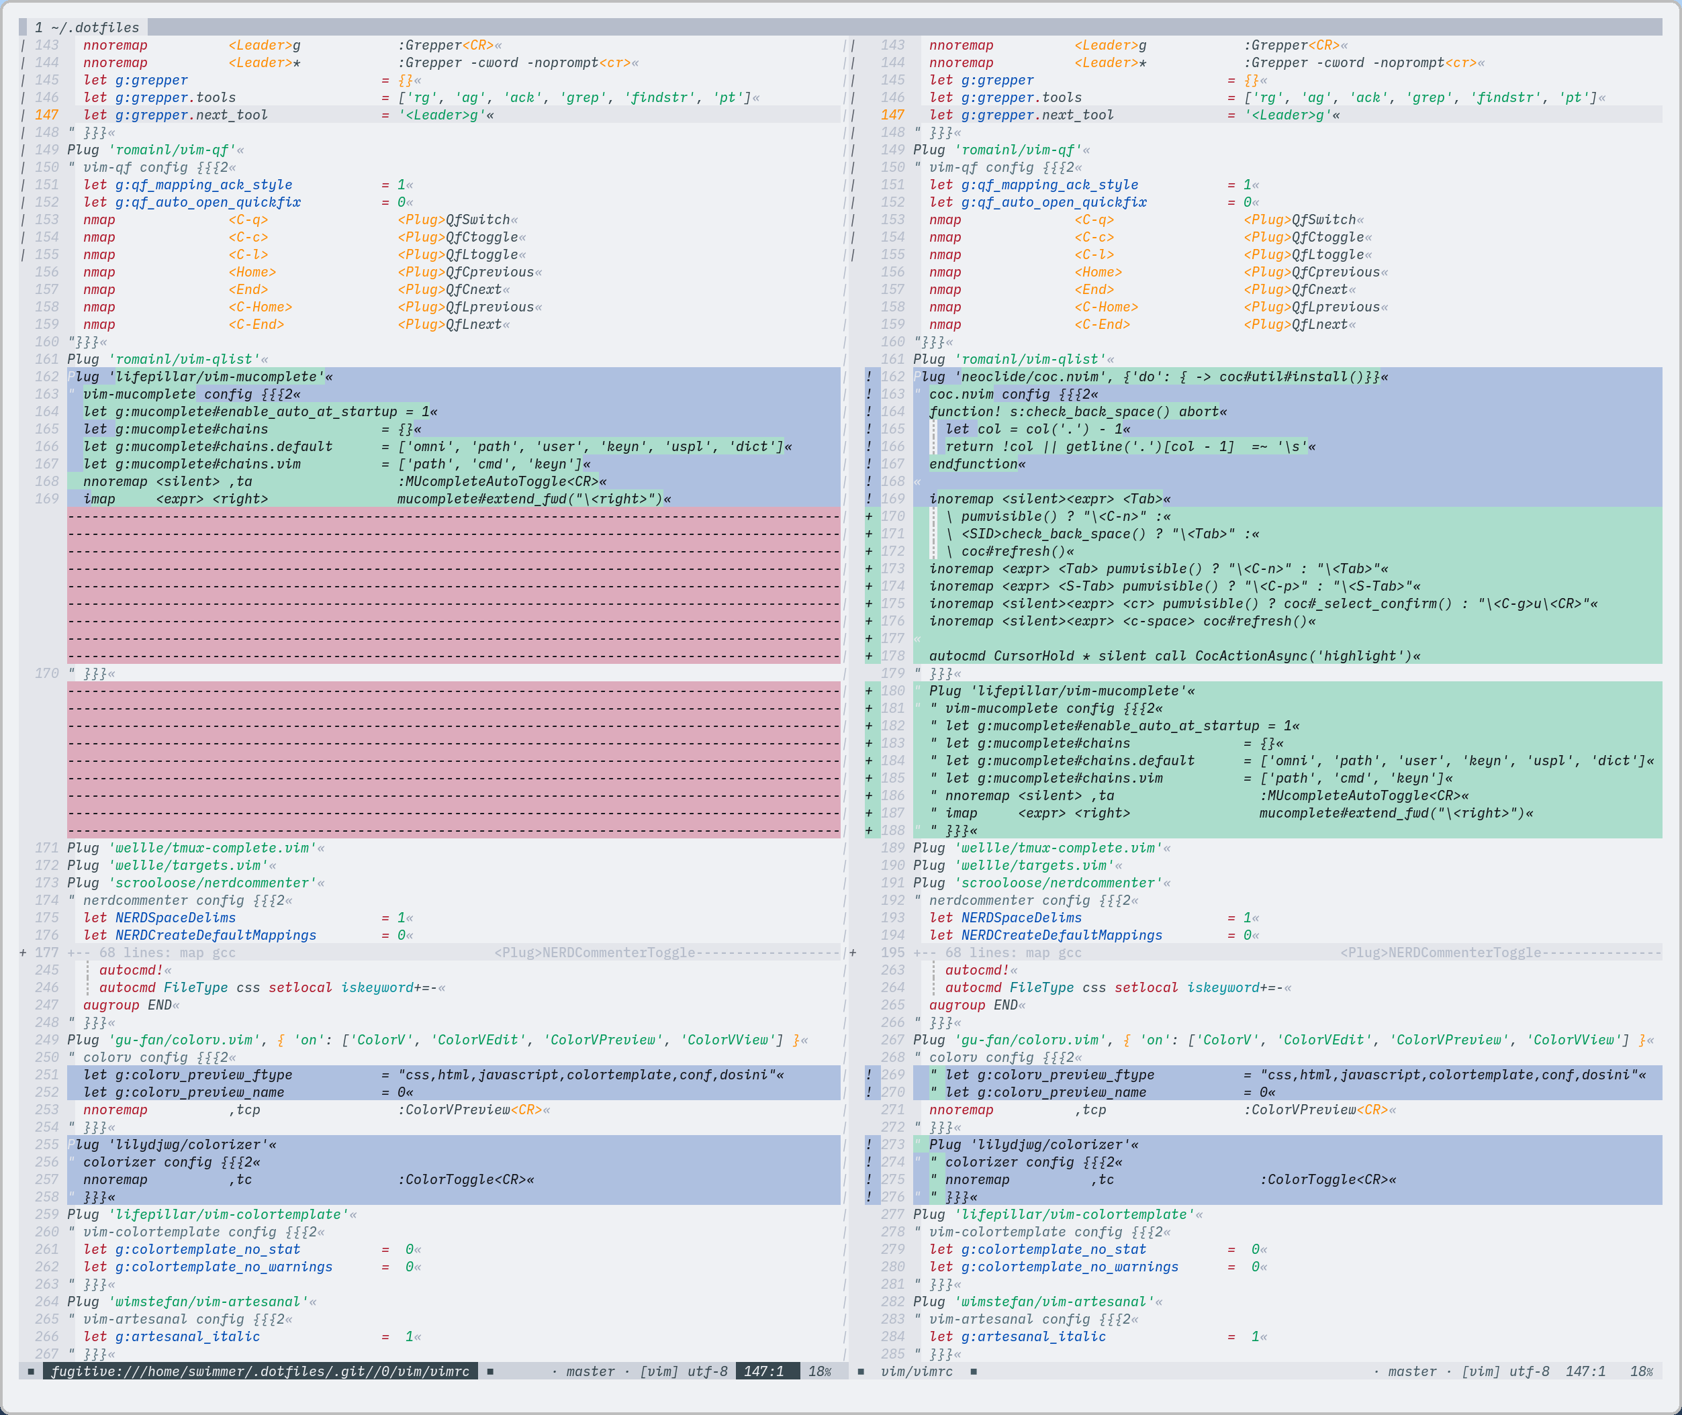Click the 'let col = col('.') - 1' line
The height and width of the screenshot is (1415, 1682).
1287,429
